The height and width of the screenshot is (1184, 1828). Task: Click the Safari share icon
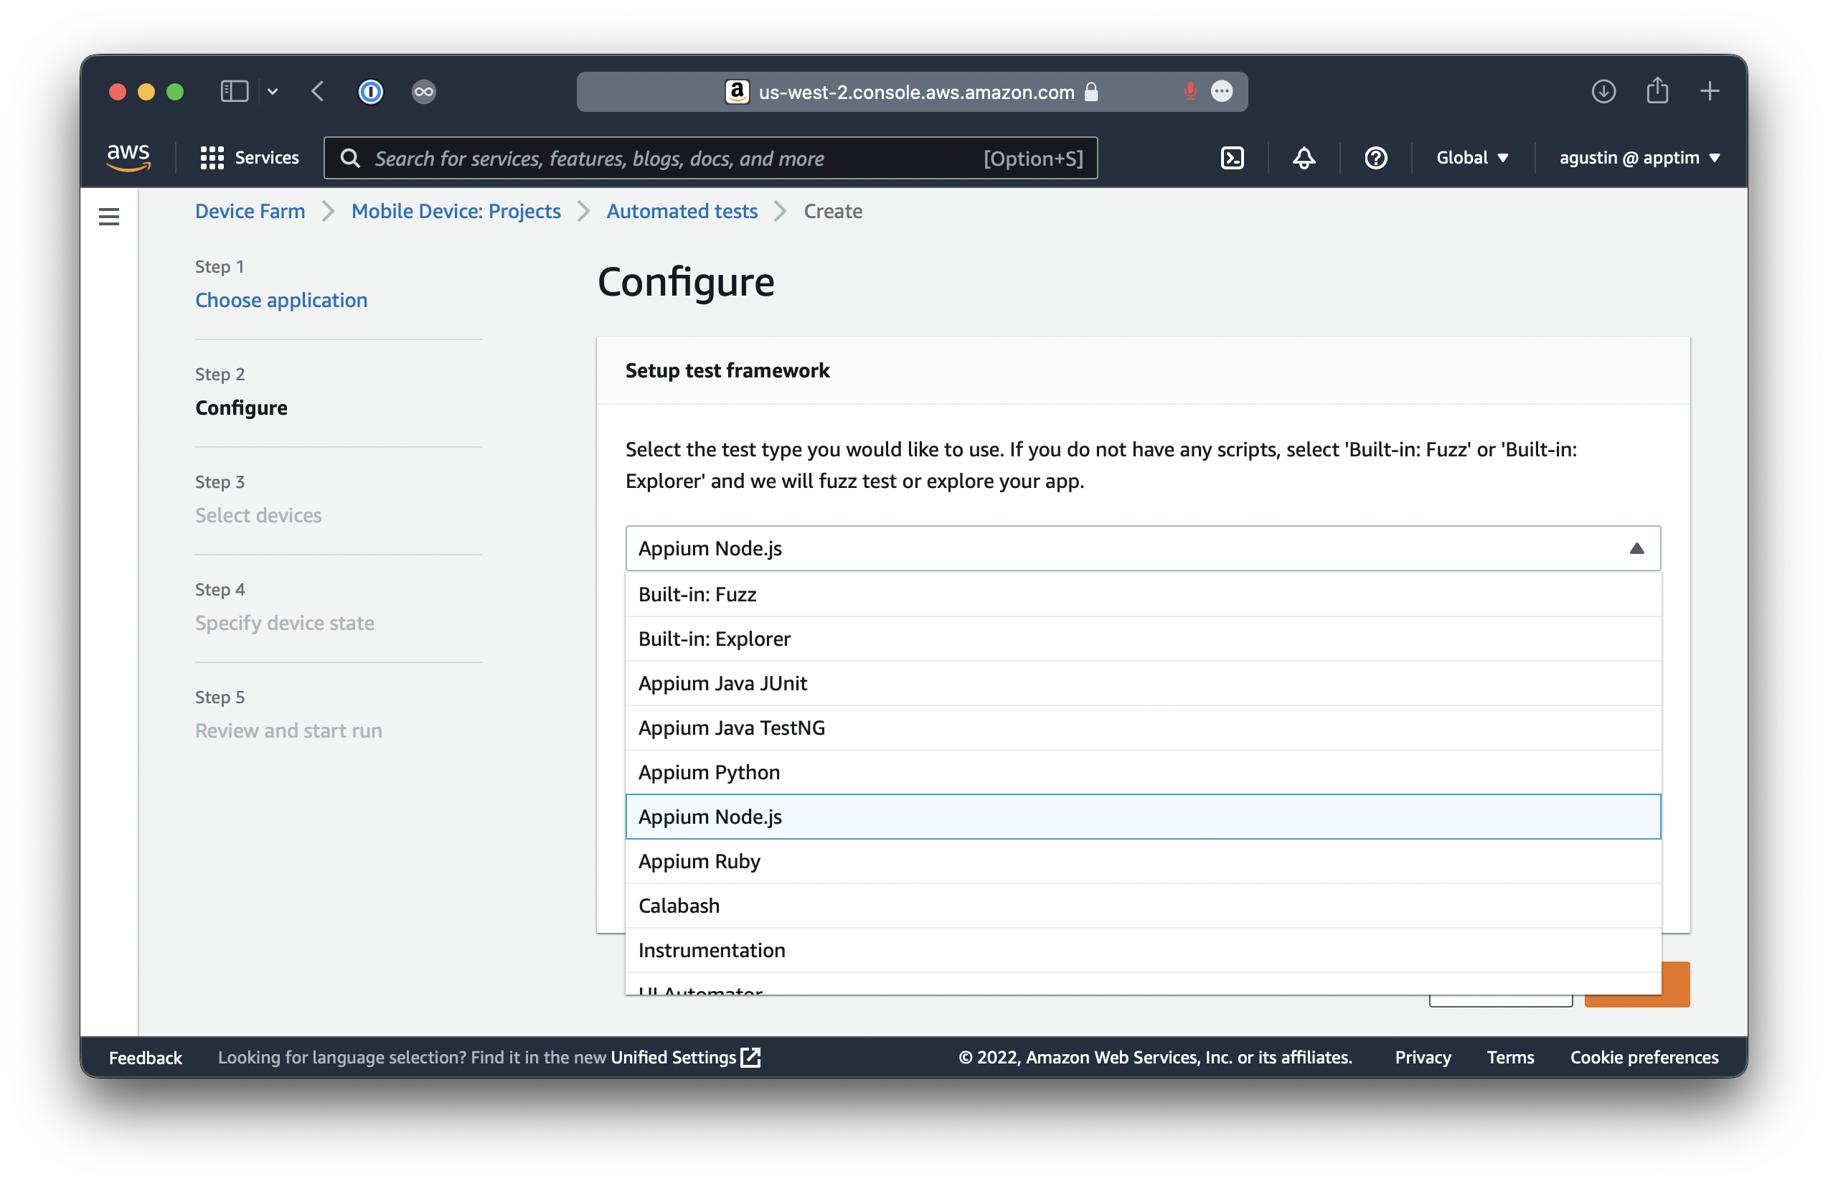coord(1657,91)
